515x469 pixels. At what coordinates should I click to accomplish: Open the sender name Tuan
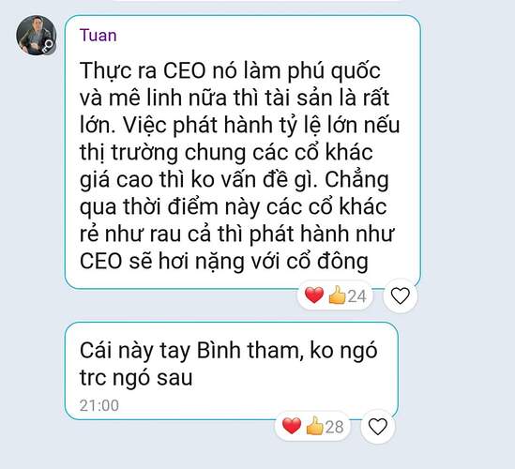pos(98,35)
